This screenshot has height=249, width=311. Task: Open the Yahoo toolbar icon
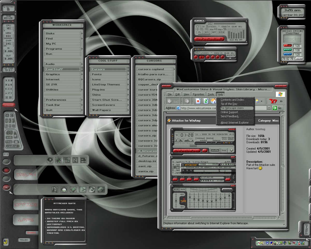273,101
